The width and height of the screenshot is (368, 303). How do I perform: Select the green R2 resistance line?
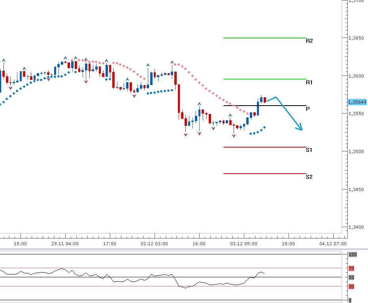(x=265, y=38)
